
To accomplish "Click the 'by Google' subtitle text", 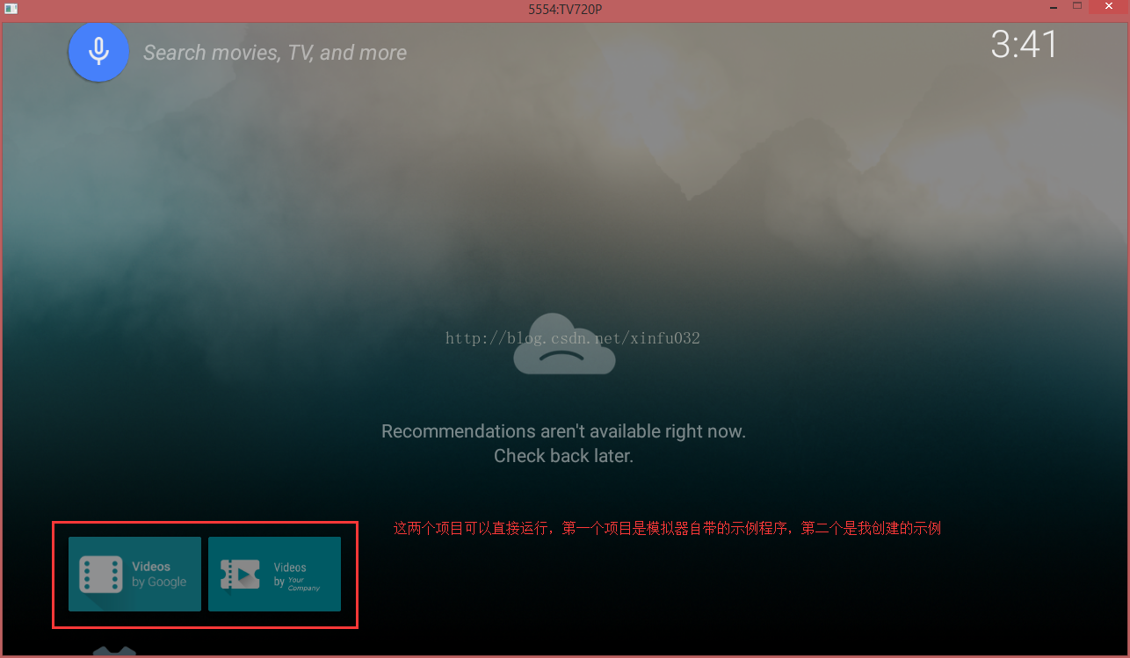I will [x=159, y=582].
